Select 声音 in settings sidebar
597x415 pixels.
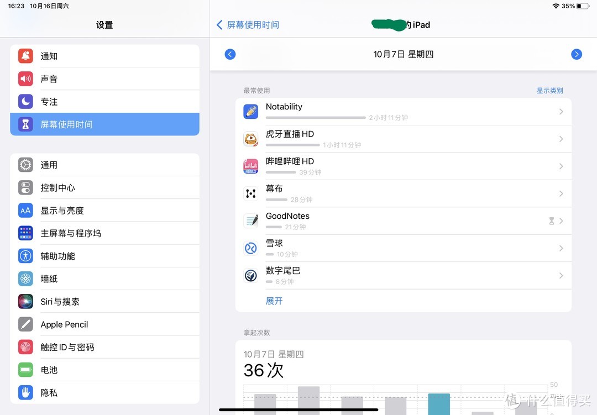(x=104, y=79)
